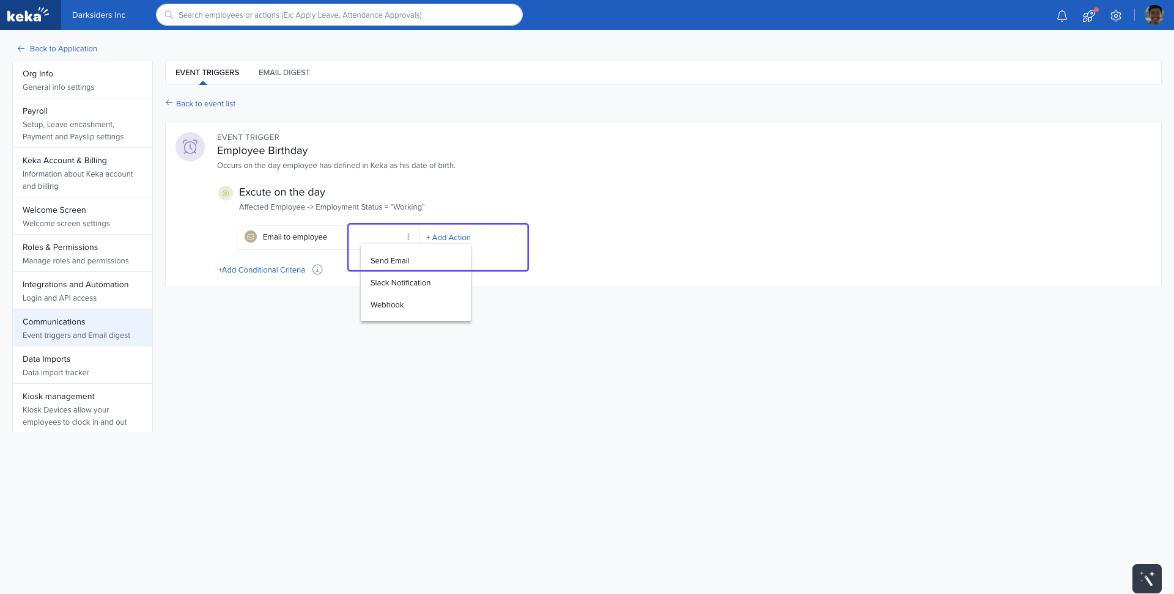
Task: Select the Event Triggers tab
Action: coord(207,73)
